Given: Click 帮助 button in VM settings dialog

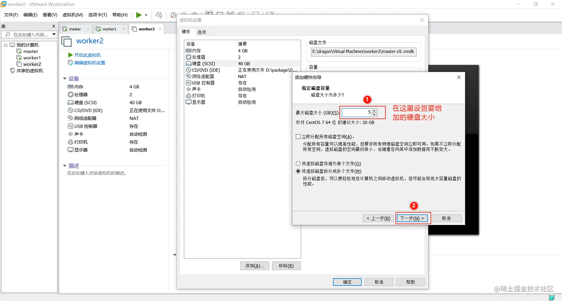Looking at the screenshot, I should tap(410, 282).
